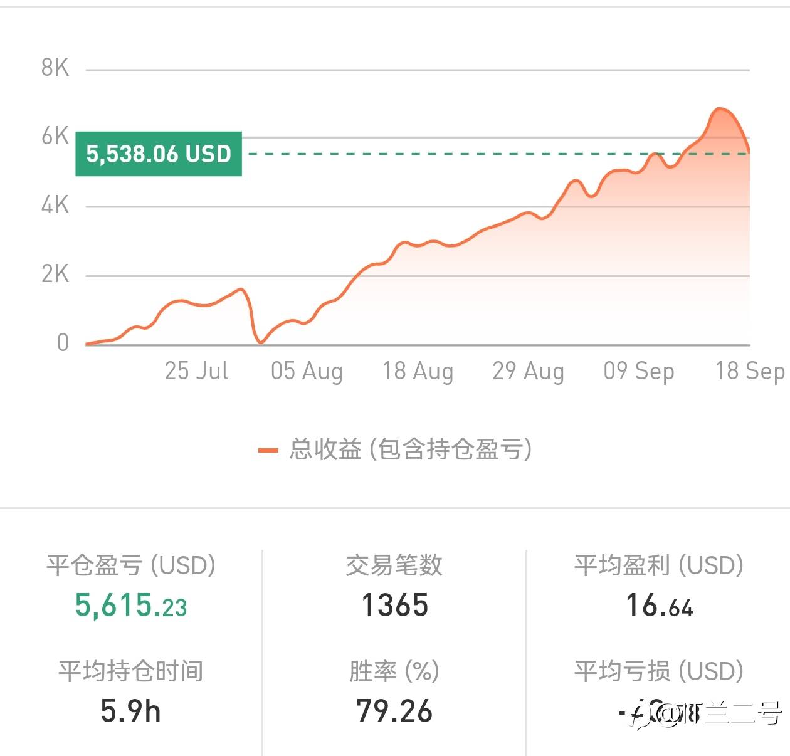Click the orange legend line marker
Image resolution: width=790 pixels, height=756 pixels.
(268, 450)
